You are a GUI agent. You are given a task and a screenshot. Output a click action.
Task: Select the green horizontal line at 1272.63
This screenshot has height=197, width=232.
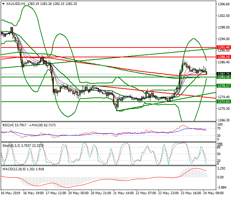coord(109,102)
